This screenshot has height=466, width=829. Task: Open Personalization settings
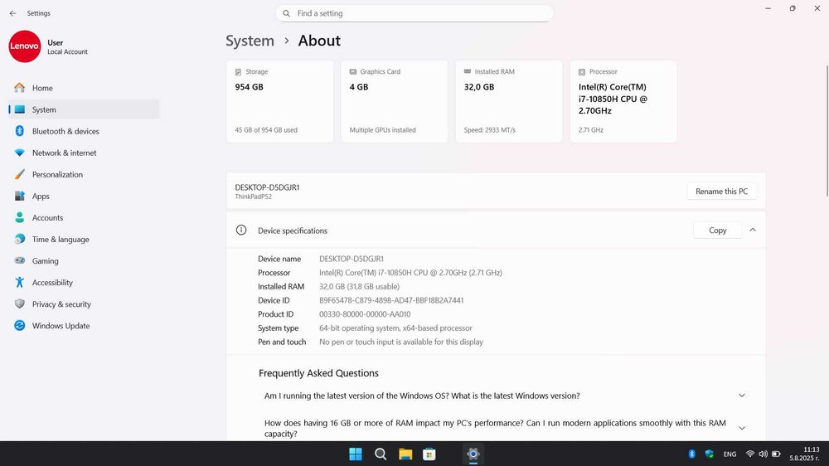pyautogui.click(x=84, y=175)
